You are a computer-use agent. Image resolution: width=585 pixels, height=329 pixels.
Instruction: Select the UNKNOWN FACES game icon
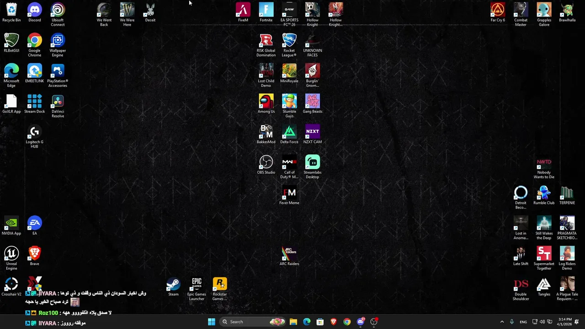[x=313, y=45]
